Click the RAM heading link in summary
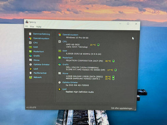The height and width of the screenshot is (125, 167). pos(65,51)
